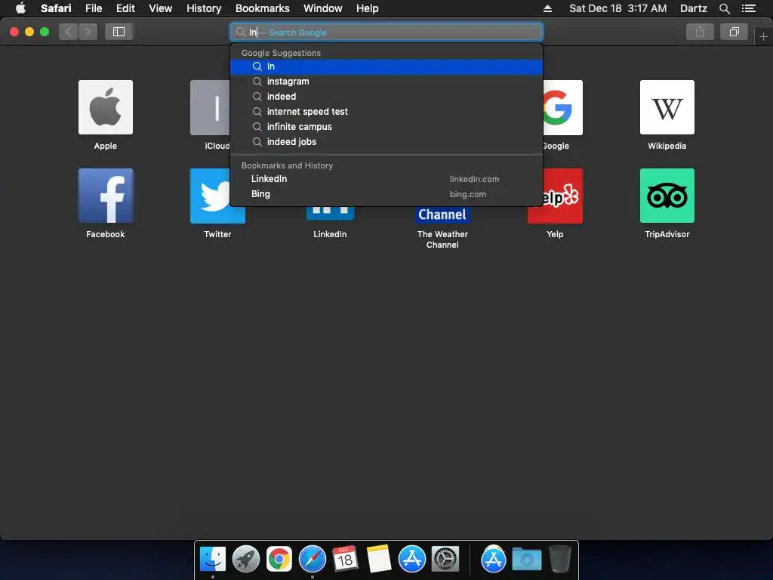Open the LinkedIn favorite label
The width and height of the screenshot is (773, 580).
pos(330,234)
